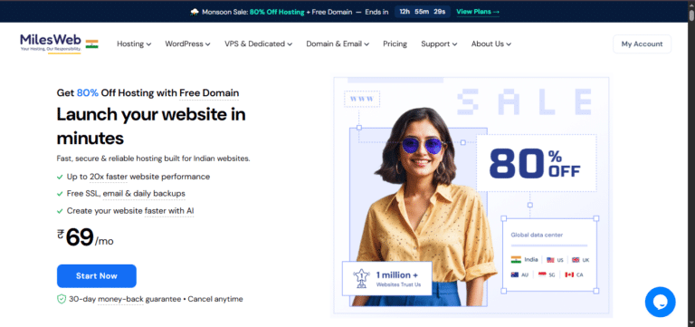Click the India flag in data center card
This screenshot has height=327, width=695.
point(516,260)
